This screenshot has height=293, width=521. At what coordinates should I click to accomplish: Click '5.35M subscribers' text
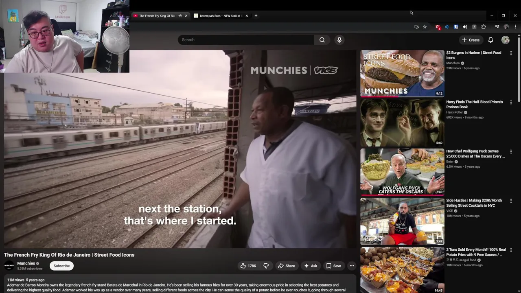[30, 269]
